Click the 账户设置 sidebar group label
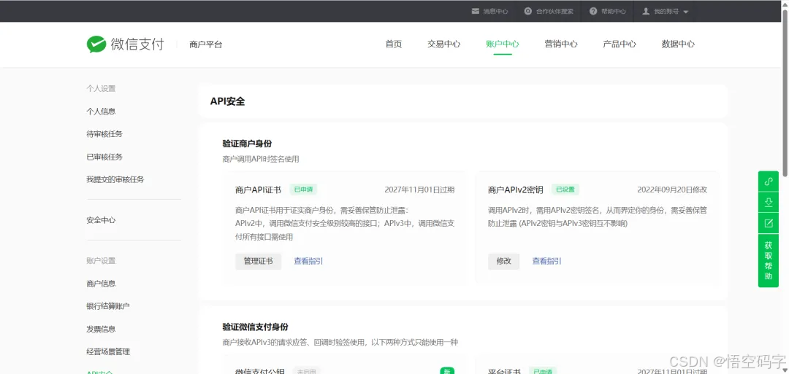The width and height of the screenshot is (789, 374). tap(101, 260)
